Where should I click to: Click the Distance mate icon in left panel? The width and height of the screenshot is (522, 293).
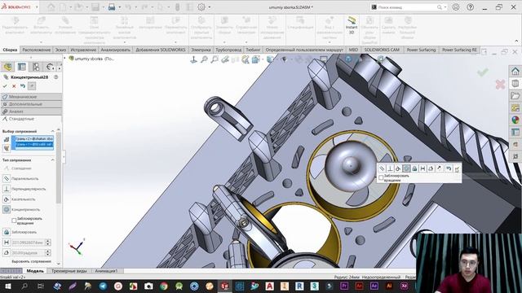(x=7, y=243)
